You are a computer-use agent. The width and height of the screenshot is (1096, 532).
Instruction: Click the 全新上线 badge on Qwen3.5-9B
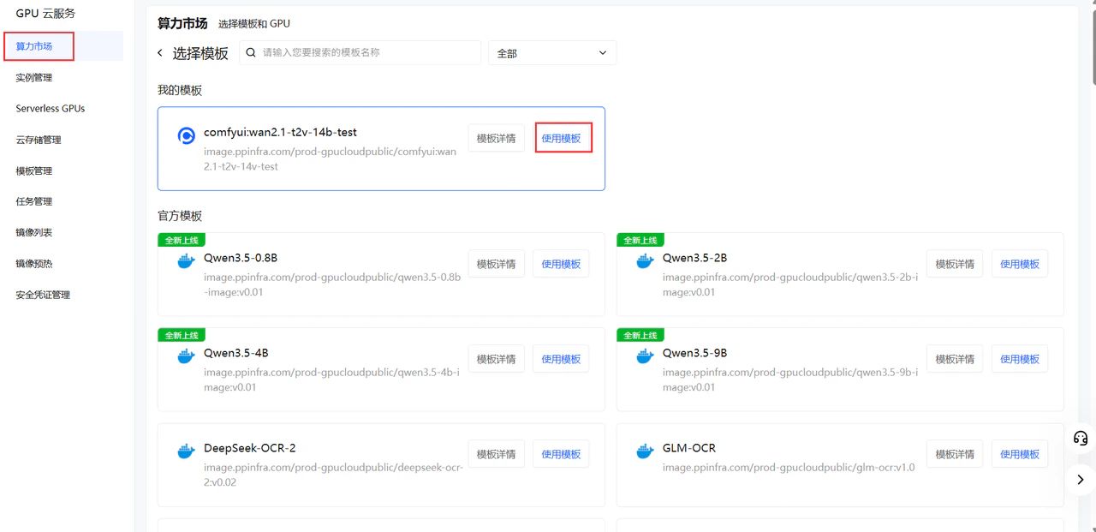coord(640,335)
